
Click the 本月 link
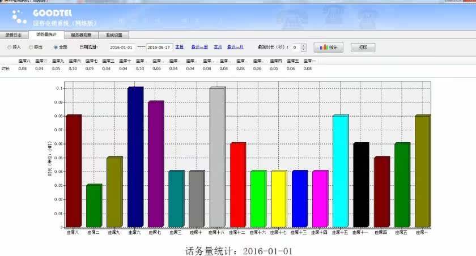(218, 47)
